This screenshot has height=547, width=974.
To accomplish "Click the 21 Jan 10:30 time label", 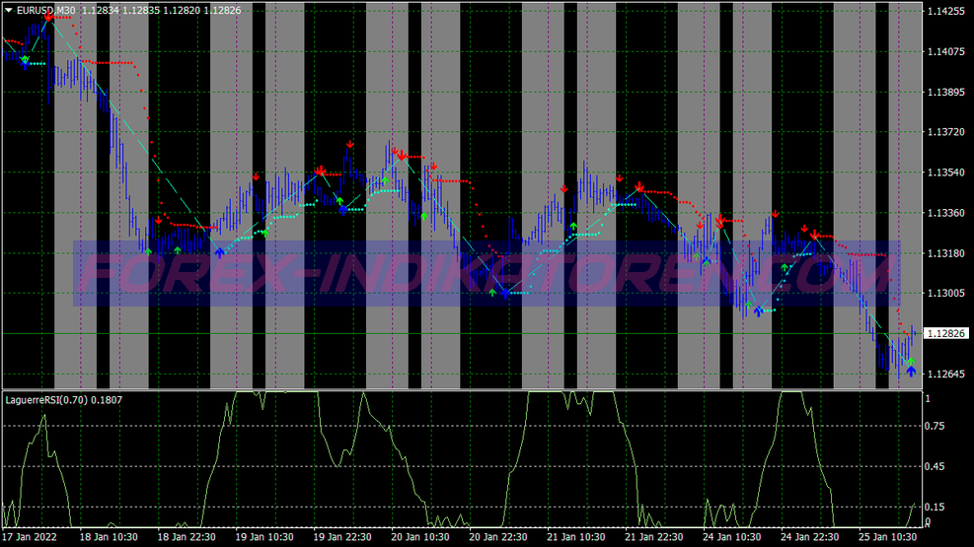I will pyautogui.click(x=576, y=537).
